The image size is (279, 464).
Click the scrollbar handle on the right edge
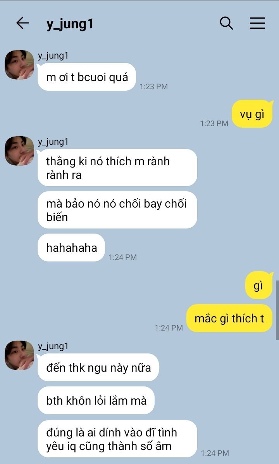point(277,310)
